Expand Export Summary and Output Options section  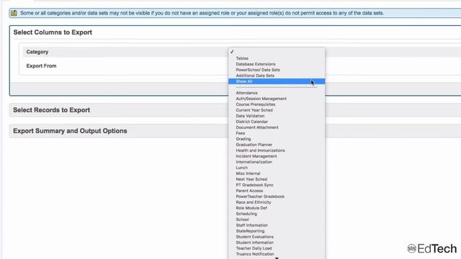pyautogui.click(x=70, y=131)
